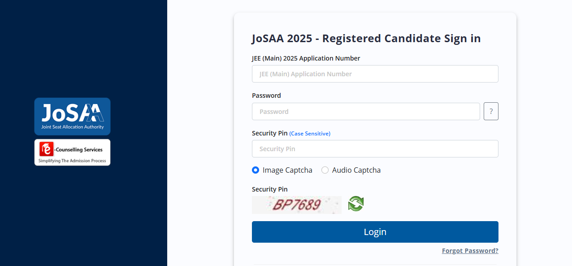The image size is (572, 266).
Task: Click the Simplifying The Admission Process tagline
Action: (72, 161)
